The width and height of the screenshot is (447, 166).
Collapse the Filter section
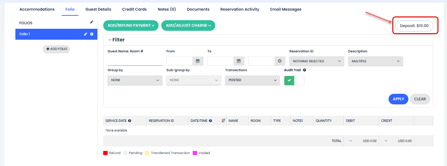click(110, 40)
